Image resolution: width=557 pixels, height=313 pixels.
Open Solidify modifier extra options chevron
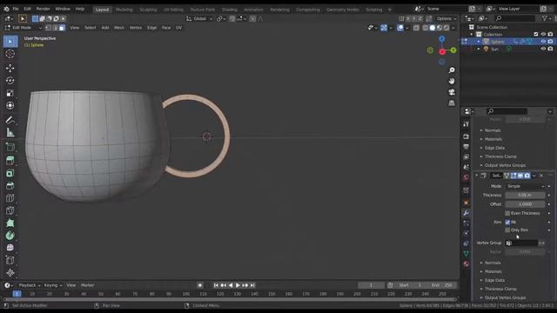[x=534, y=176]
